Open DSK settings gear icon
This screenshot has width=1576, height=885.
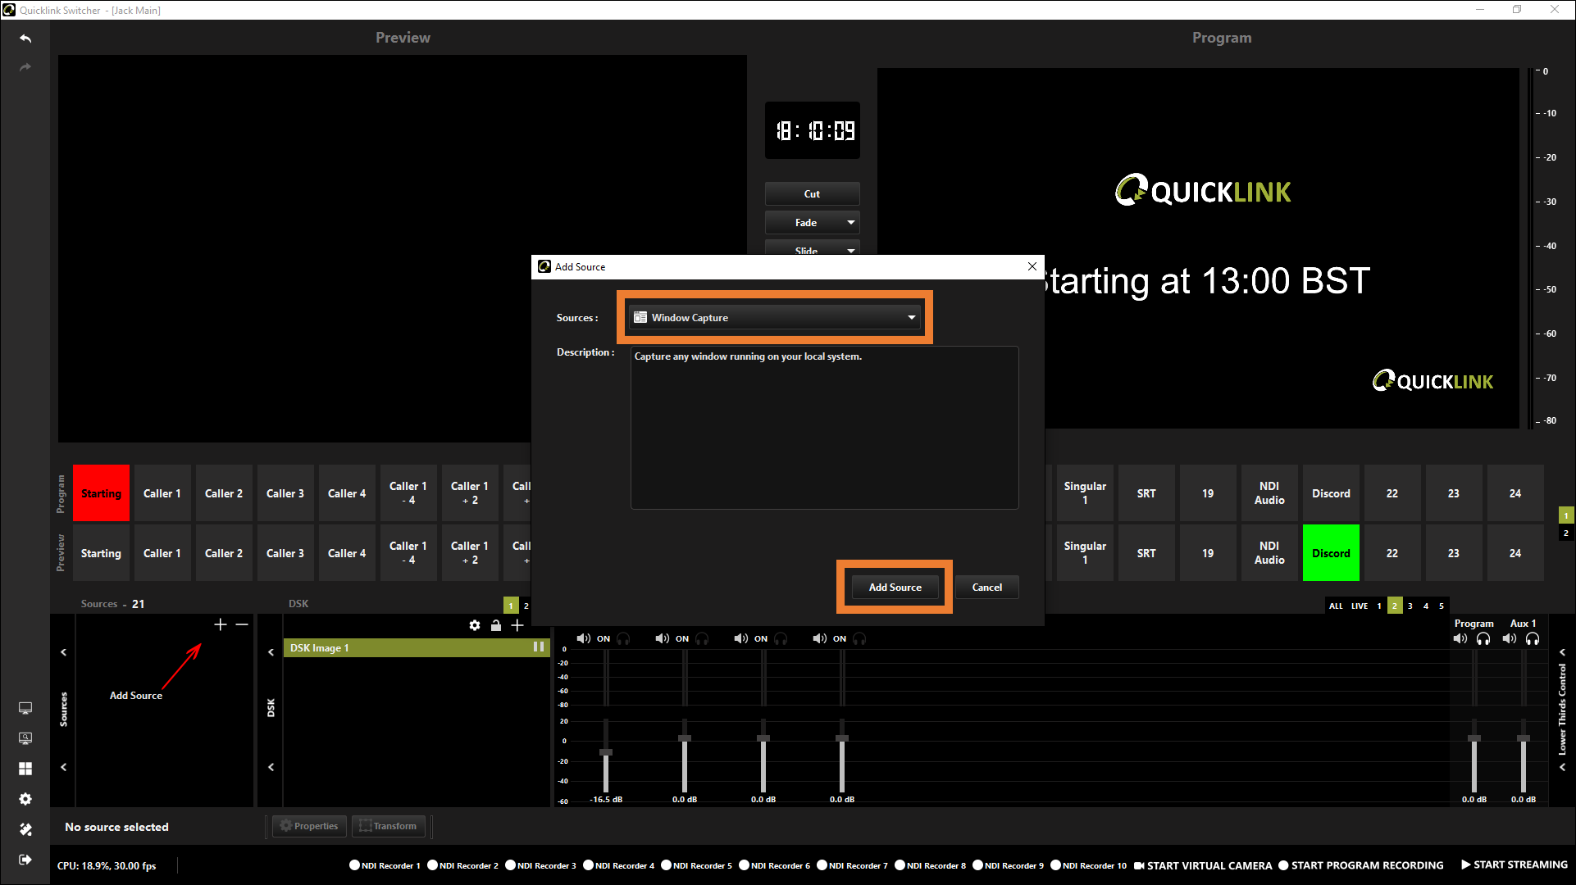coord(475,626)
